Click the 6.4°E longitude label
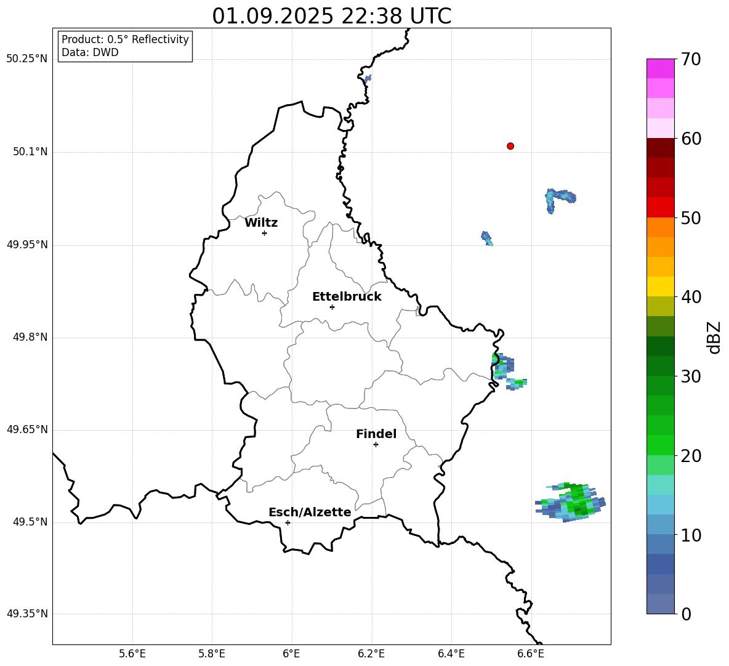This screenshot has width=729, height=666. pyautogui.click(x=451, y=654)
